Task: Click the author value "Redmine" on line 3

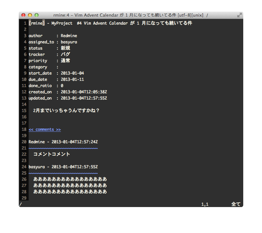Action: [x=69, y=36]
